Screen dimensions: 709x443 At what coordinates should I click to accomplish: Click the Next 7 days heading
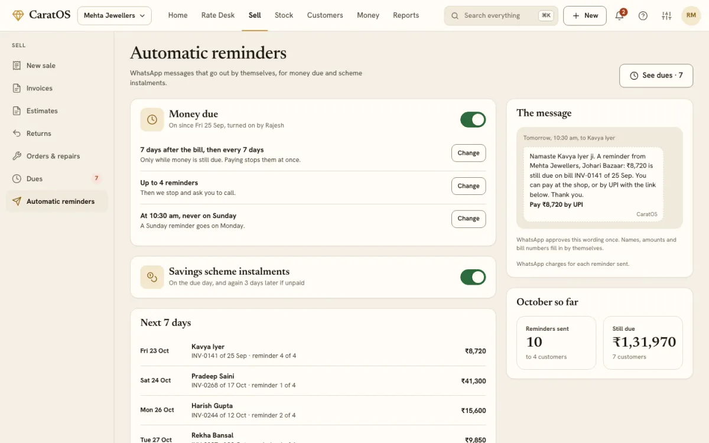pos(165,323)
